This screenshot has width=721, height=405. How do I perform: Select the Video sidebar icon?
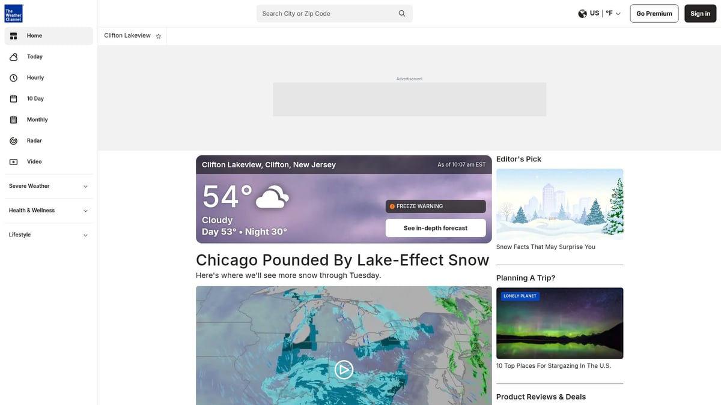coord(14,161)
